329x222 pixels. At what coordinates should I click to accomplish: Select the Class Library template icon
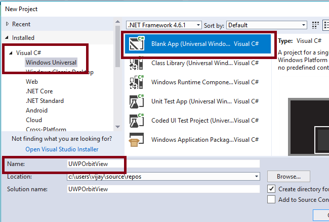[x=137, y=63]
